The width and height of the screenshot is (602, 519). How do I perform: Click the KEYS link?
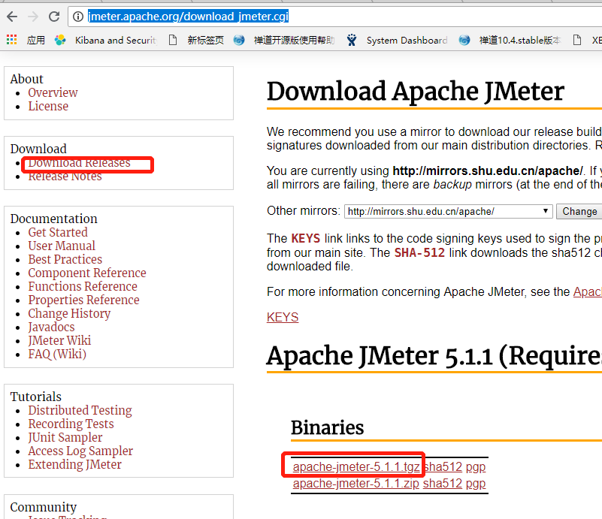tap(283, 317)
